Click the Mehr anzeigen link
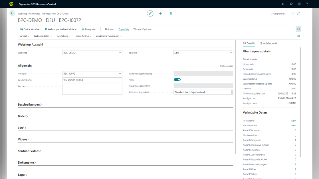The height and width of the screenshot is (179, 319). click(x=227, y=66)
